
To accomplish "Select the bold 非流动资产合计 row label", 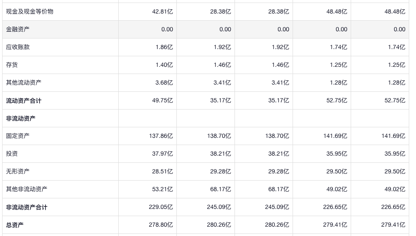I will pos(27,207).
